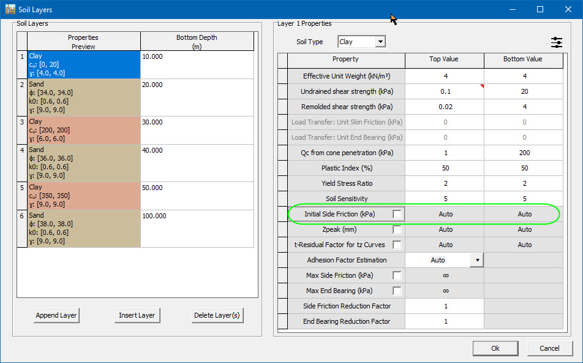Close the Soil Layers dialog
Screen dimensions: 583x363
coord(568,9)
